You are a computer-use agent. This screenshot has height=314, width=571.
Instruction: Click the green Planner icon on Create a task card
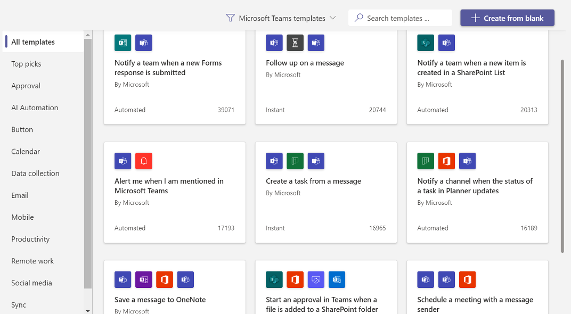coord(295,161)
